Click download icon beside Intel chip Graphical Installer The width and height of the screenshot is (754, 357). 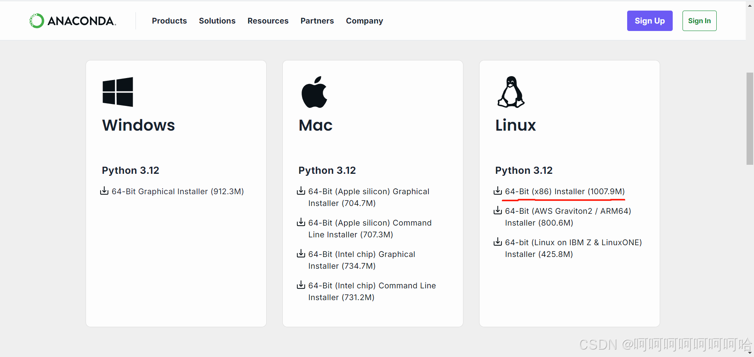(x=301, y=254)
